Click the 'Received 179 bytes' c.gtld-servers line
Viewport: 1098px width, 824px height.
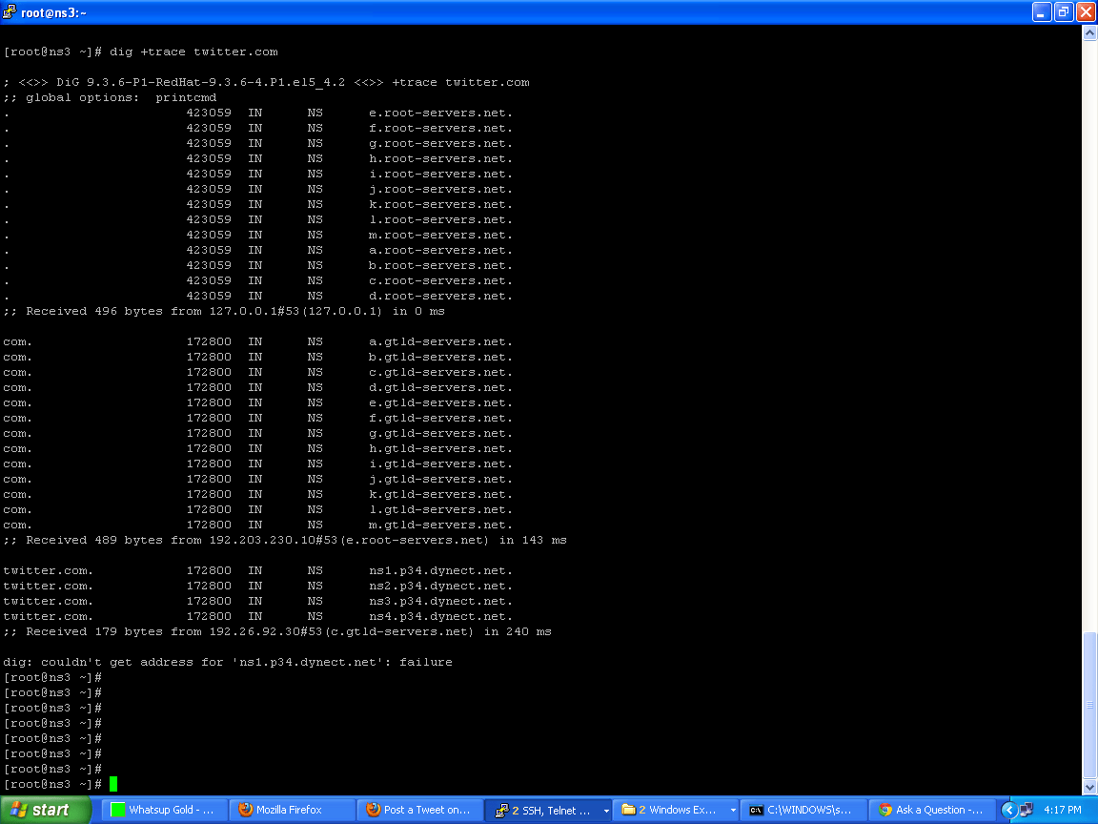pyautogui.click(x=277, y=632)
